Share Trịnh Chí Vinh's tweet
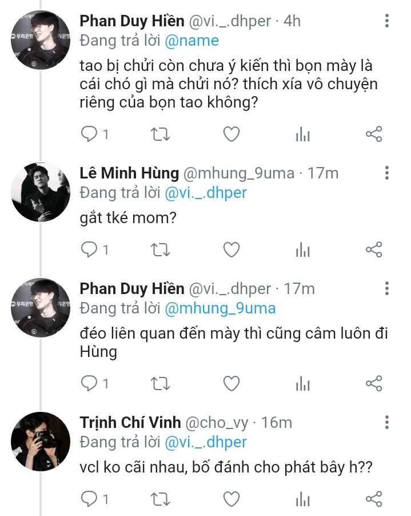Viewport: 411px width, 516px height. click(x=374, y=499)
